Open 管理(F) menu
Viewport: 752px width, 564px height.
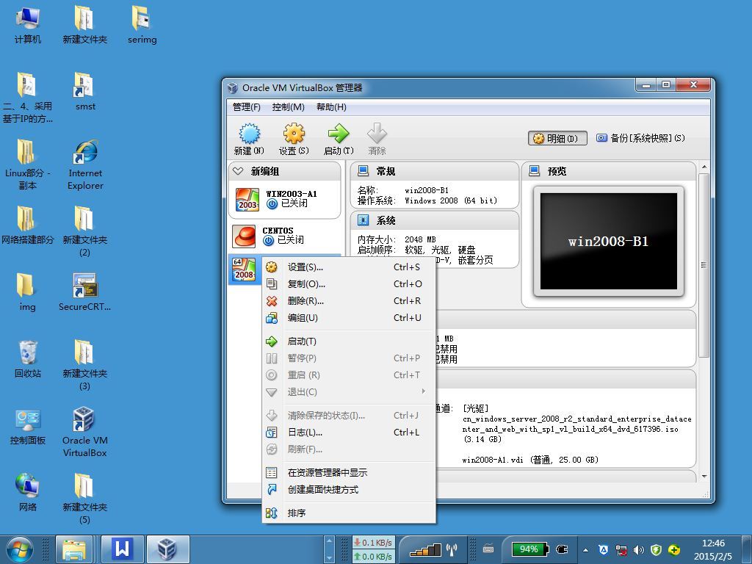[x=247, y=107]
